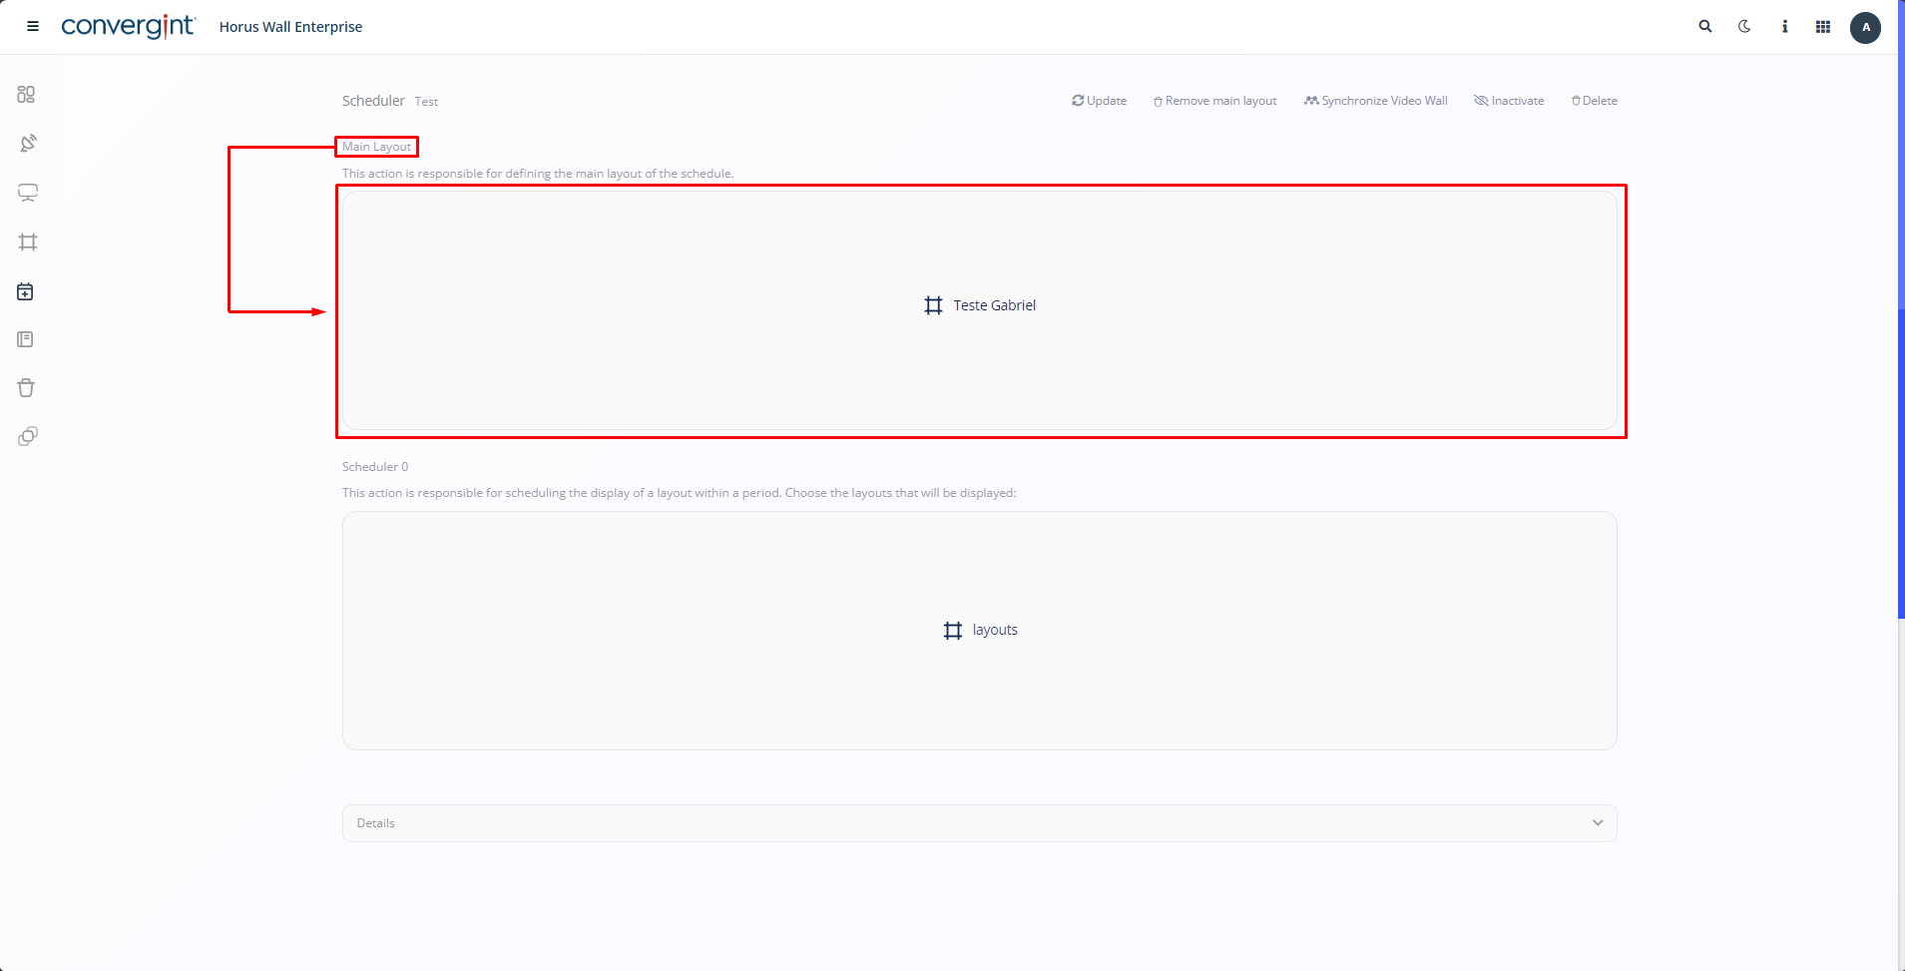Open the trash bin sidebar icon
The height and width of the screenshot is (971, 1905).
point(26,387)
